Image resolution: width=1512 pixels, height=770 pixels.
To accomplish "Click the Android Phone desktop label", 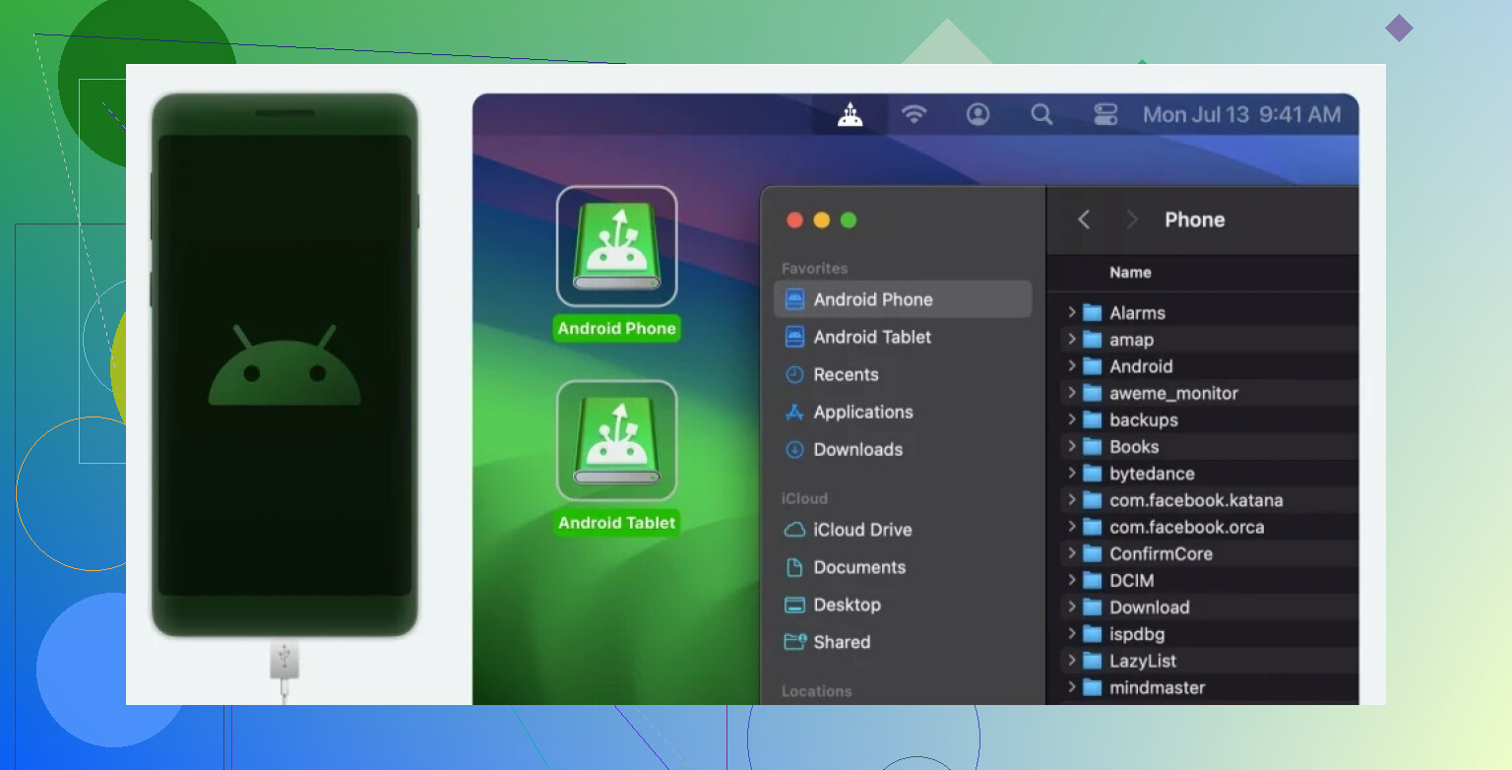I will tap(617, 329).
